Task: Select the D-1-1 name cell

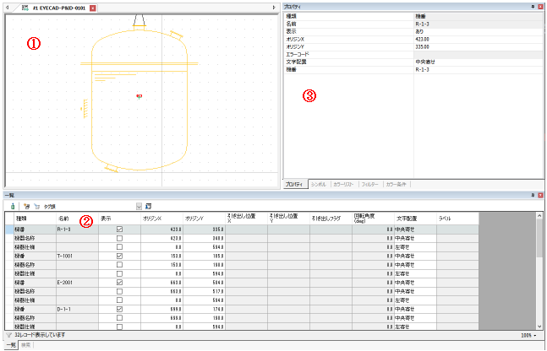Action: tap(78, 309)
